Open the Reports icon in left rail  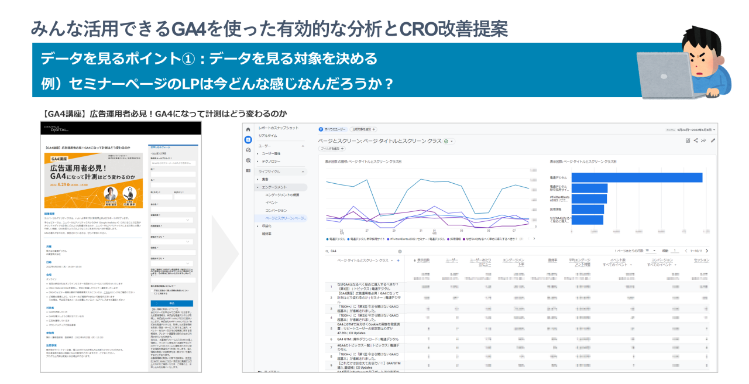point(248,139)
